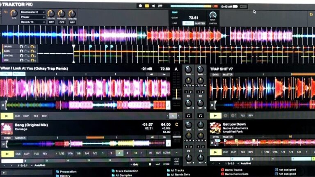Jump to start of deck A track
Image resolution: width=315 pixels, height=177 pixels.
coord(3,105)
